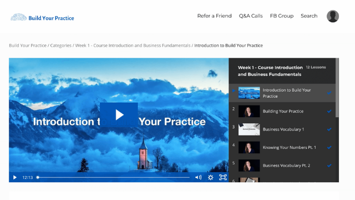Viewport: 355px width, 200px height.
Task: Open the Refer a Friend menu item
Action: tap(215, 16)
